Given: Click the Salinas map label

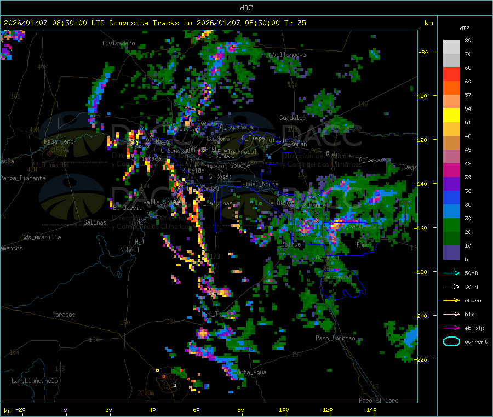Looking at the screenshot, I should pos(95,222).
